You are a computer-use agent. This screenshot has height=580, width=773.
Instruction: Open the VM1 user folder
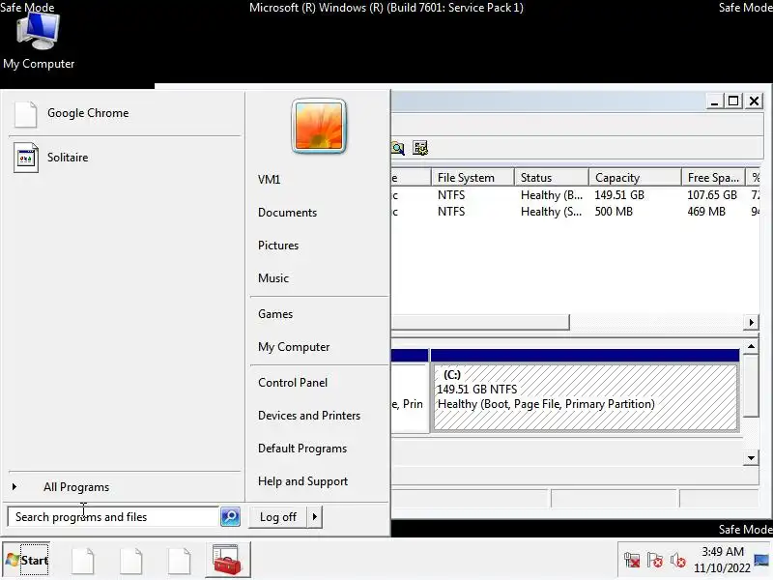tap(270, 180)
